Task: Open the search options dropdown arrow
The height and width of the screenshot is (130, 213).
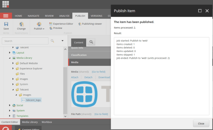Action: tap(63, 41)
